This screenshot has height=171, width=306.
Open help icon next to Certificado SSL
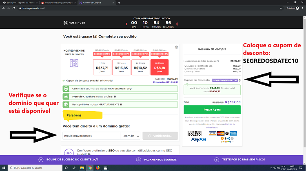click(131, 89)
